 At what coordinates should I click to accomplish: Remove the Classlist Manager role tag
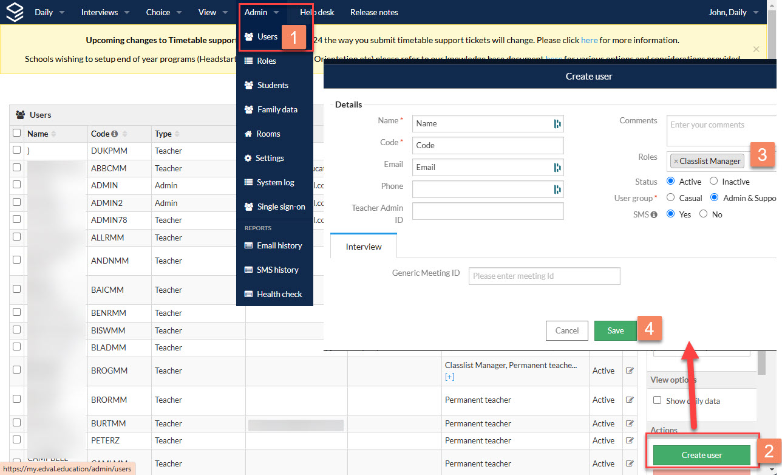(676, 161)
